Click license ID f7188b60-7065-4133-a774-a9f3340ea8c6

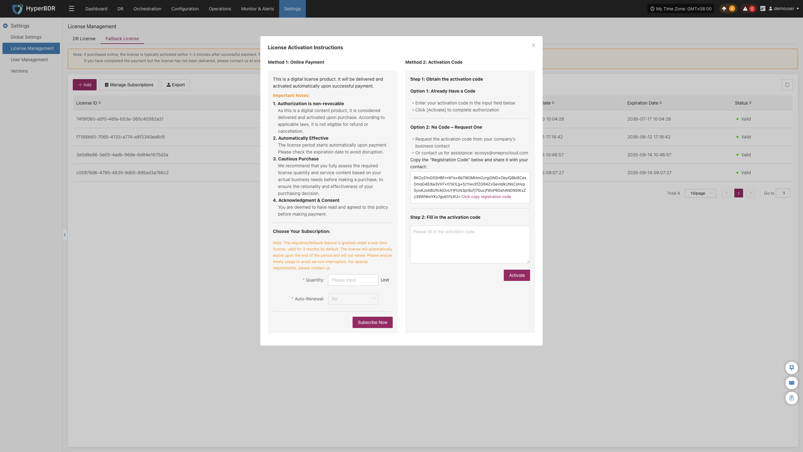click(120, 137)
